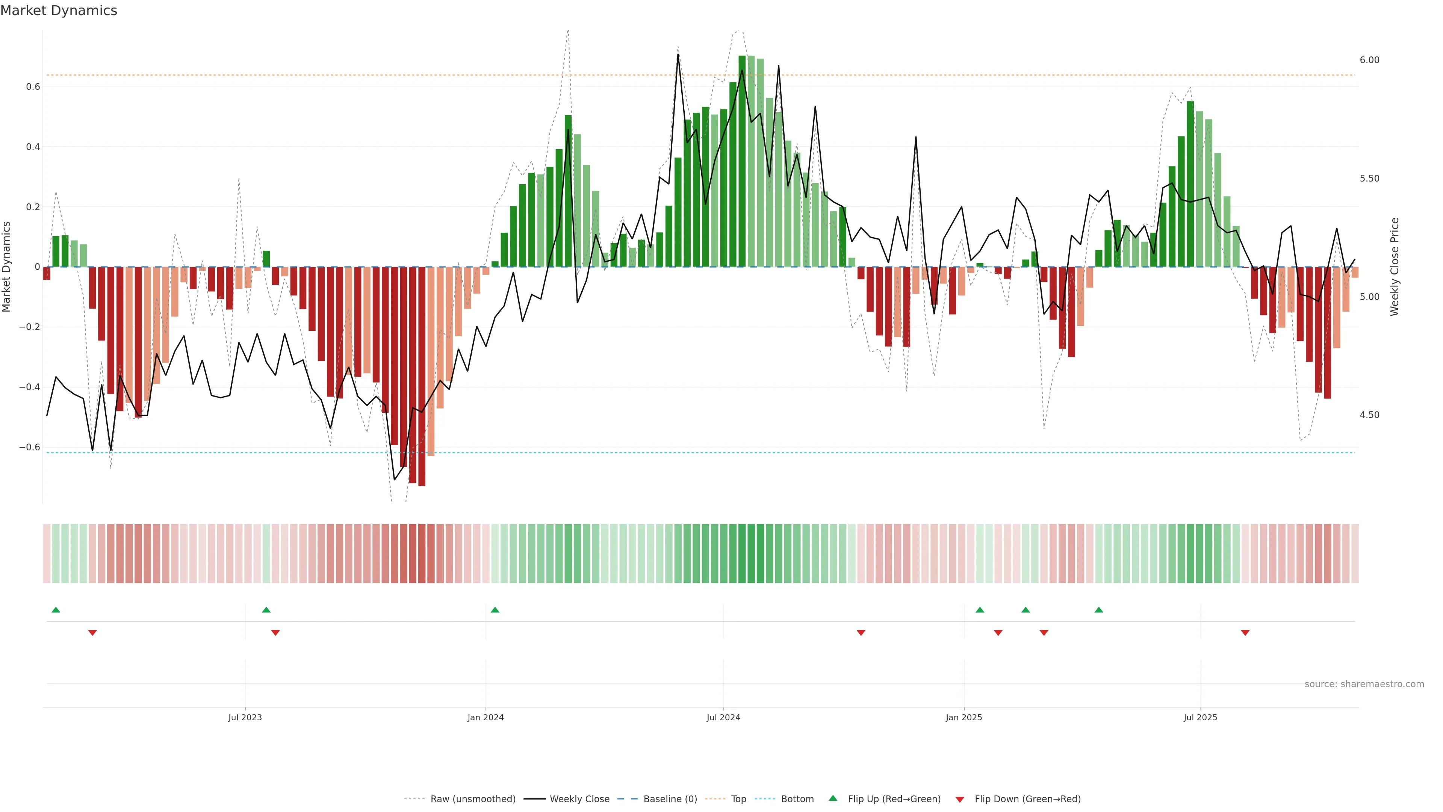Click the Weekly Close Price axis title
The width and height of the screenshot is (1443, 812).
click(x=1394, y=267)
